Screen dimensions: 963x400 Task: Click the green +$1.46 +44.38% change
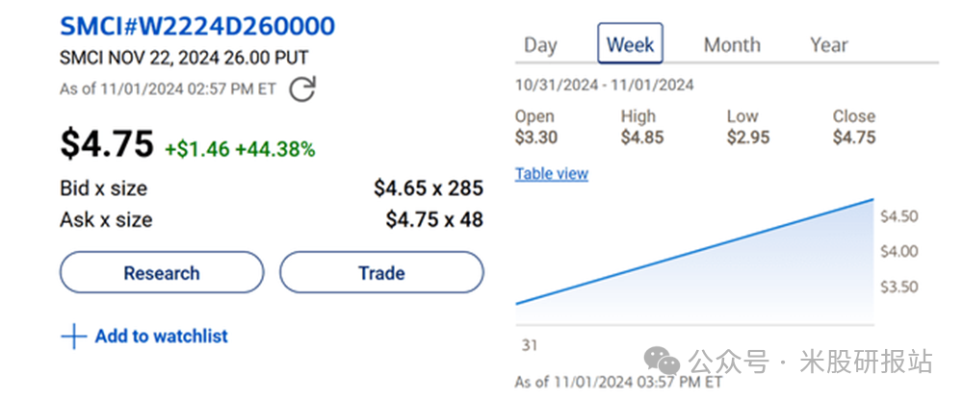[240, 149]
